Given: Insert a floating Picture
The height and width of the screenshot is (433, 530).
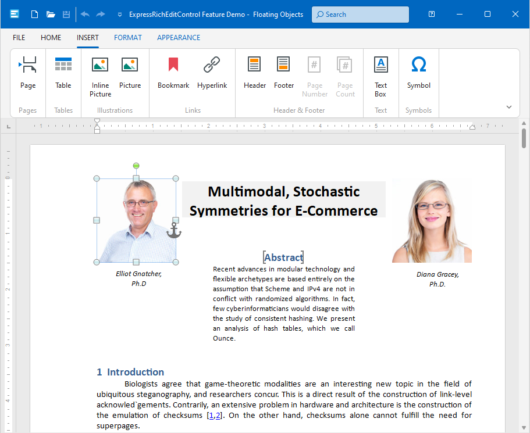Looking at the screenshot, I should pos(130,65).
